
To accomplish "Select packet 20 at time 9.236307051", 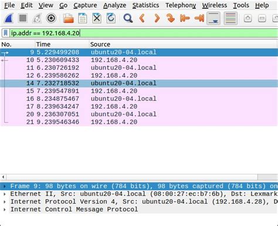I will point(139,114).
